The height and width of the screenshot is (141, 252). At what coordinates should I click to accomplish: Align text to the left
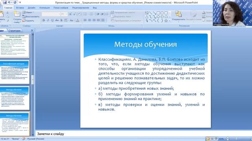click(85, 20)
